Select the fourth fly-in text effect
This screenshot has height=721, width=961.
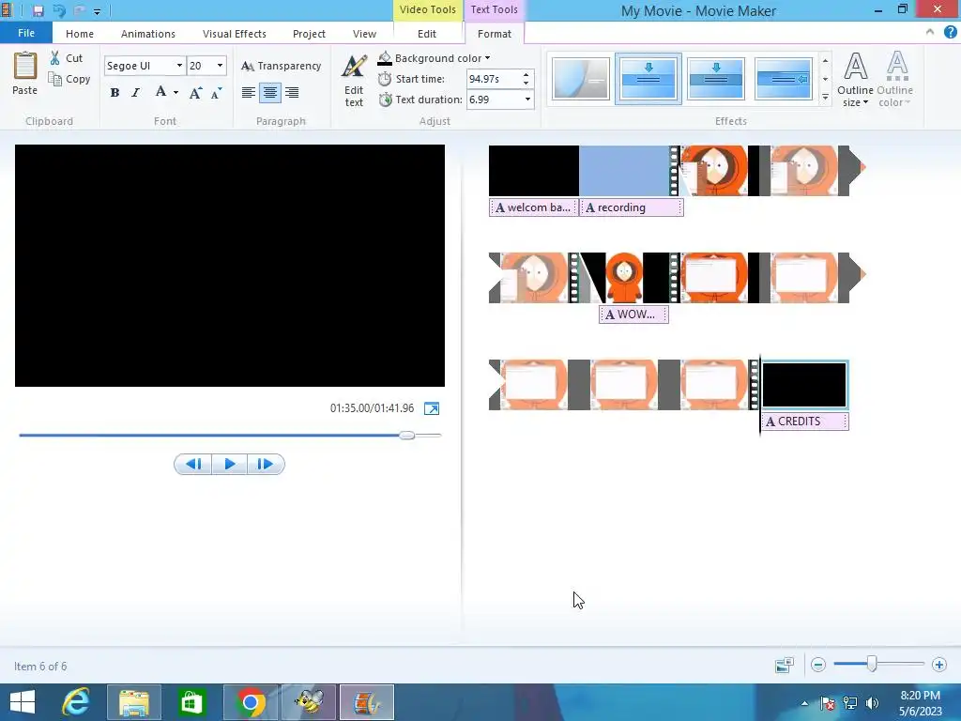(x=784, y=79)
